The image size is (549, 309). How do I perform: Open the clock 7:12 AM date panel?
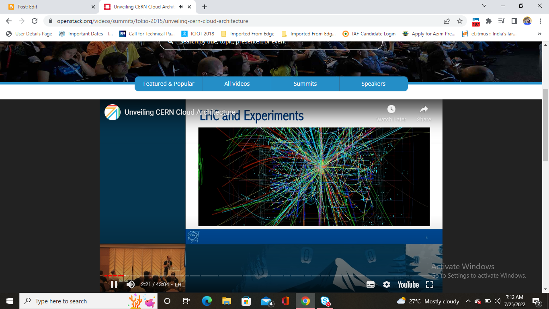click(514, 301)
